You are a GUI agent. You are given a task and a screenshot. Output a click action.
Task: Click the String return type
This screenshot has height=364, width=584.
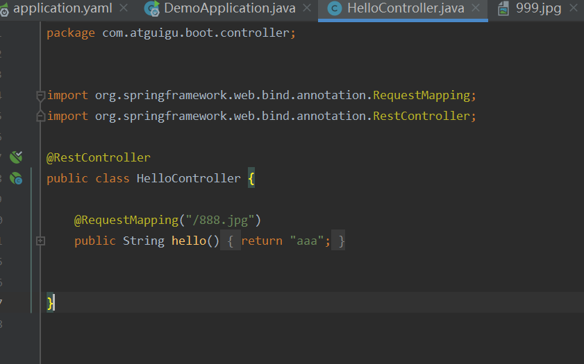(x=143, y=241)
